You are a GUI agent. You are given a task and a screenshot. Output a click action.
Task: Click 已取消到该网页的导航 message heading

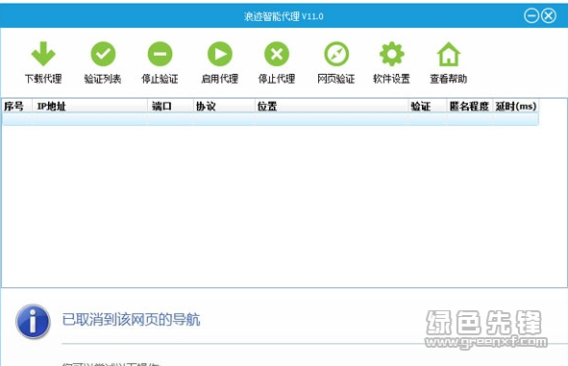click(131, 319)
